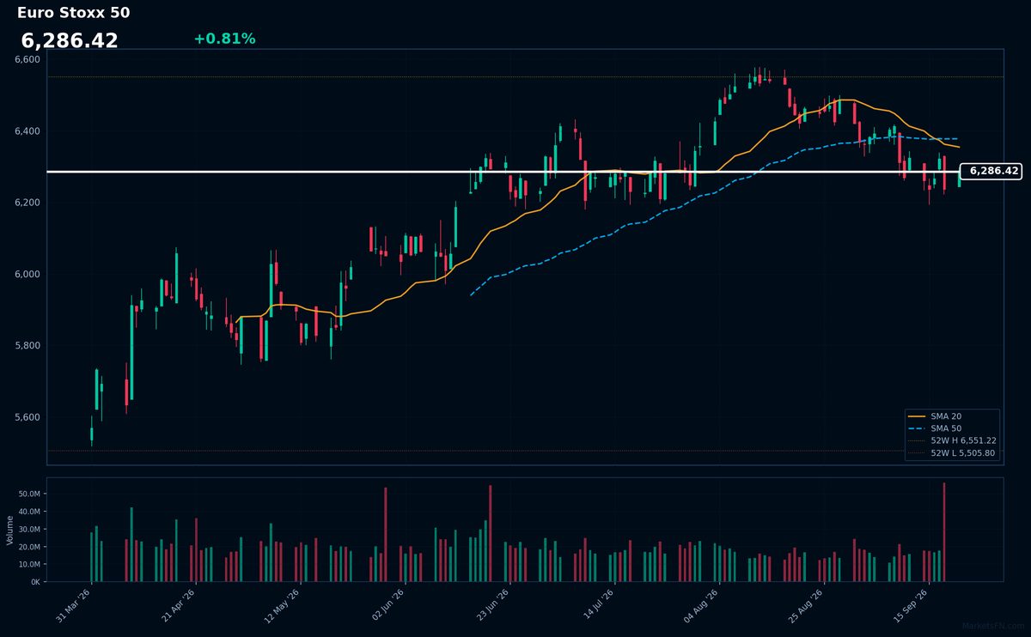
Task: Click the 6,400 price axis label
Action: click(27, 131)
